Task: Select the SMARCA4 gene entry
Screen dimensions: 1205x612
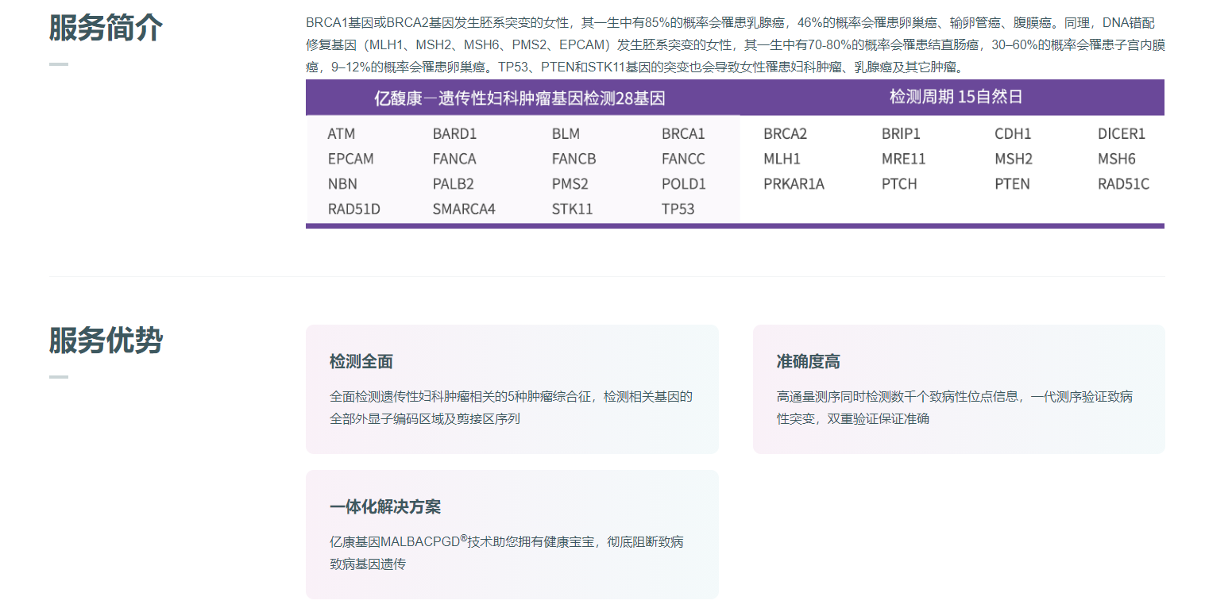Action: coord(463,210)
